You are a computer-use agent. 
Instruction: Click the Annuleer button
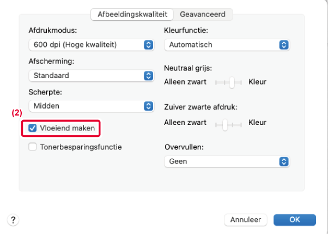pos(245,220)
